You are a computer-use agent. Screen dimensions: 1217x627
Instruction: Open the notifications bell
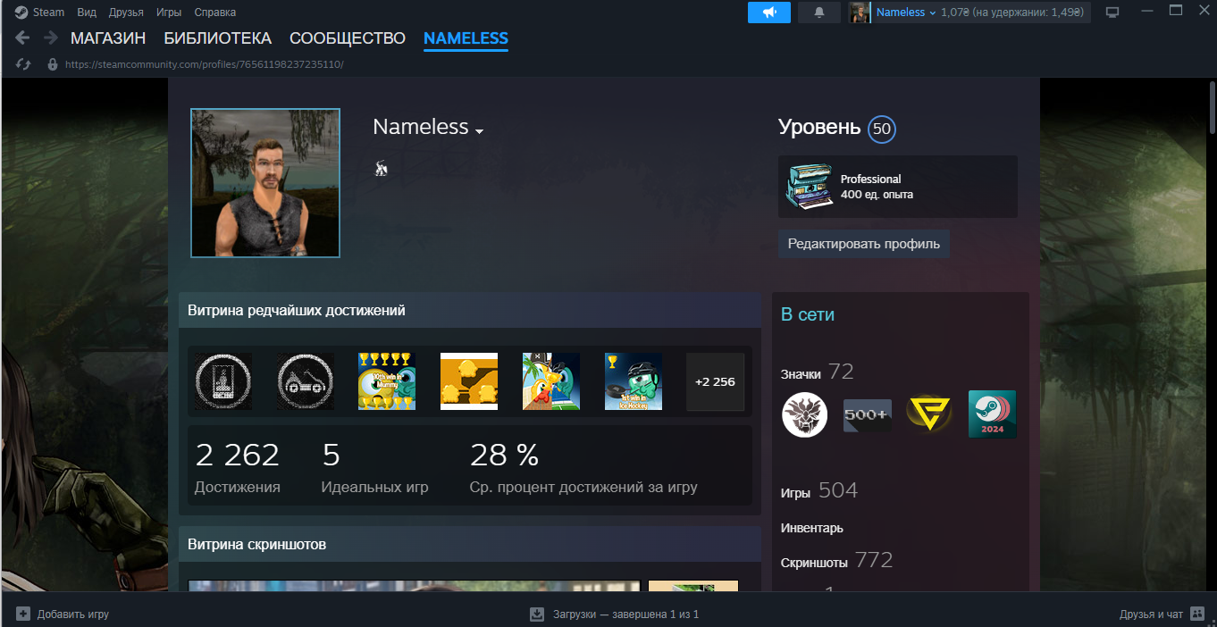(x=819, y=13)
